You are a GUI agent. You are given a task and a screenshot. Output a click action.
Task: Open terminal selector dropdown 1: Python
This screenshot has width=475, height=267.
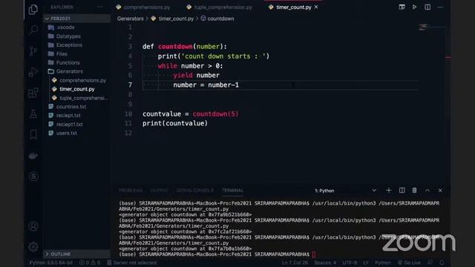coord(345,191)
